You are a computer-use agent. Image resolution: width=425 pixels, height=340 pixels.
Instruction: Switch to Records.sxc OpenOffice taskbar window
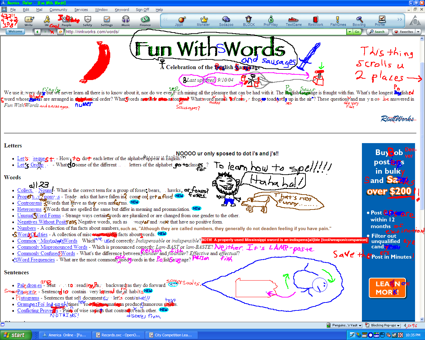[x=119, y=335]
